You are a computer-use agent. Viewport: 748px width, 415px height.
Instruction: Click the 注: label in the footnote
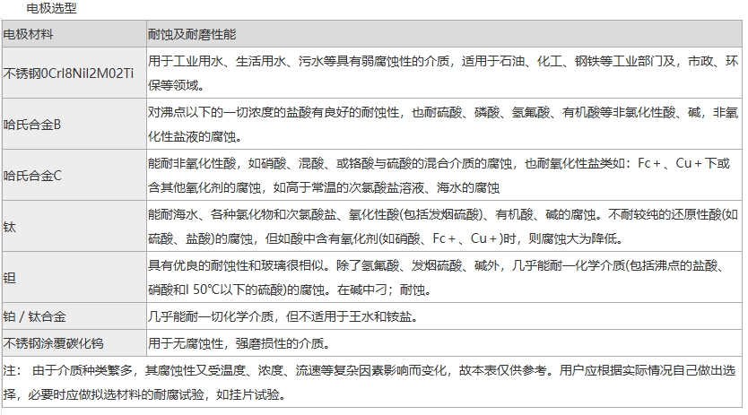pos(13,370)
